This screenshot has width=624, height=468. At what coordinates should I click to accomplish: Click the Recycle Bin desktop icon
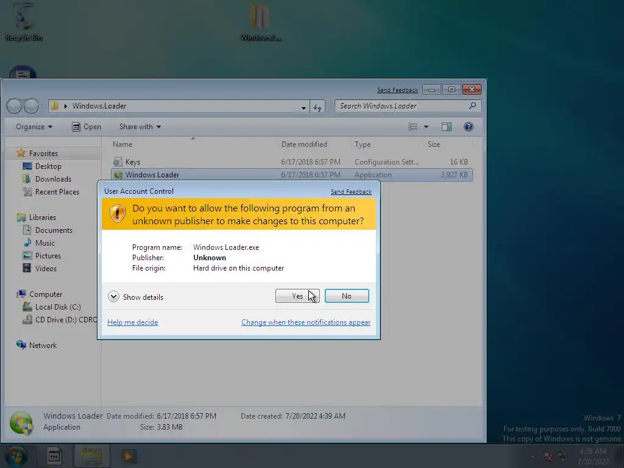[24, 21]
